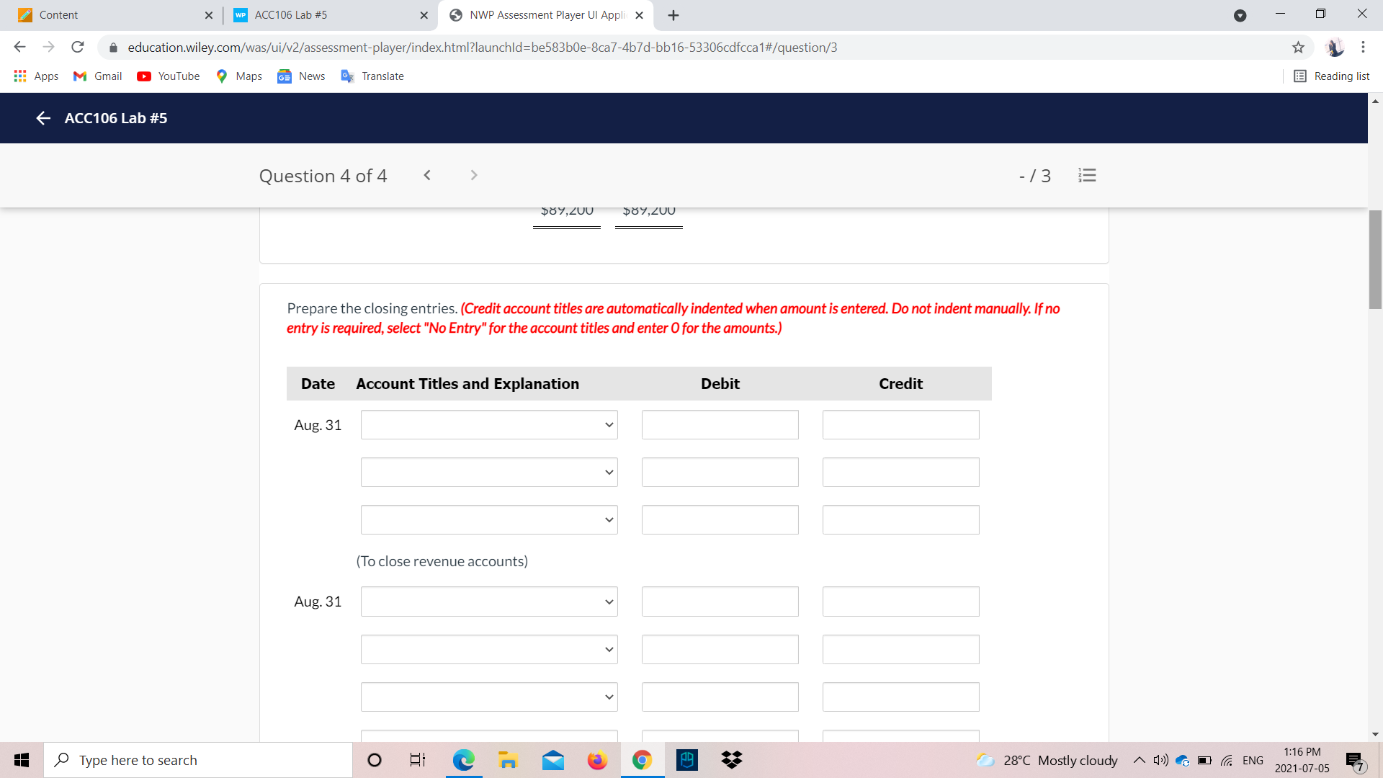
Task: Click the first Debit amount input field
Action: [x=720, y=424]
